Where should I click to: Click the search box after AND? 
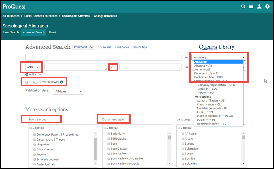pos(76,67)
